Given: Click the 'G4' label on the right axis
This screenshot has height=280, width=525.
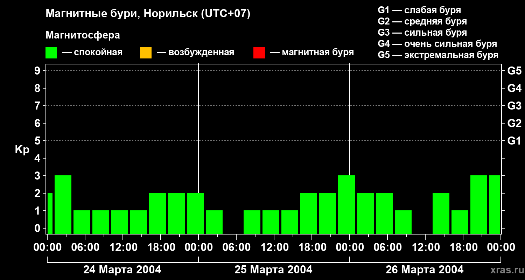Looking at the screenshot, I should 514,88.
